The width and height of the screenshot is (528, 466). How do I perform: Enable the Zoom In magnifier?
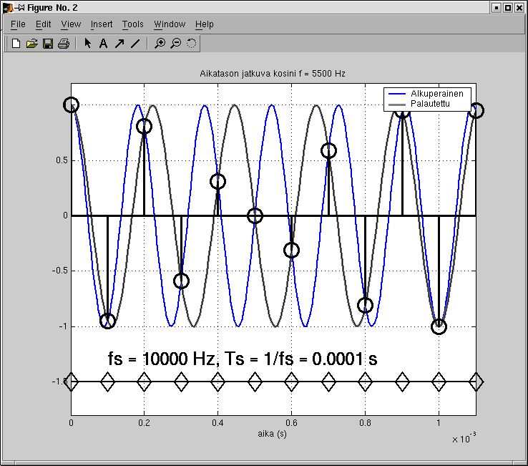[160, 44]
